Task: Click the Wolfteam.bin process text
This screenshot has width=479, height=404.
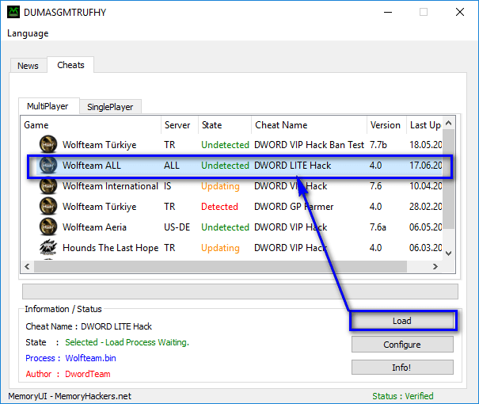Action: (91, 358)
